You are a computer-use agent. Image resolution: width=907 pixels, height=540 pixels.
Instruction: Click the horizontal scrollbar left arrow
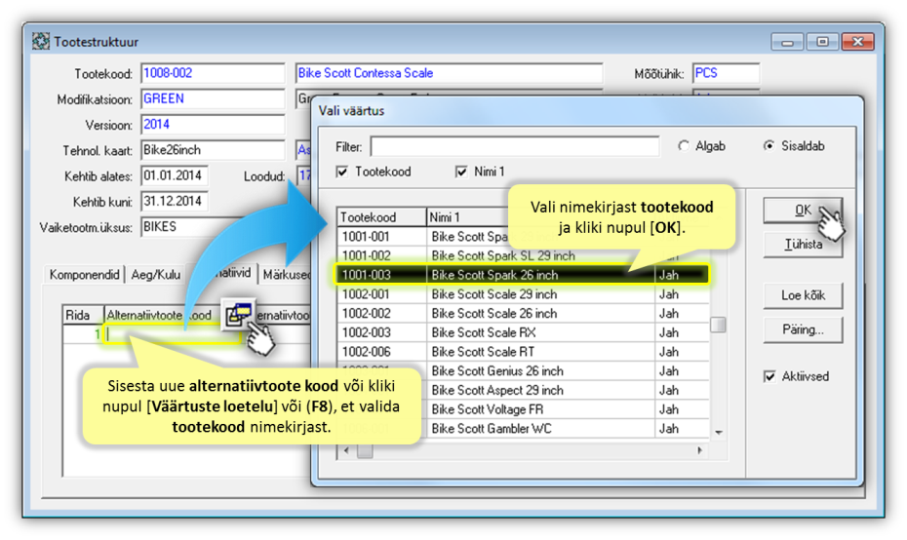point(346,450)
